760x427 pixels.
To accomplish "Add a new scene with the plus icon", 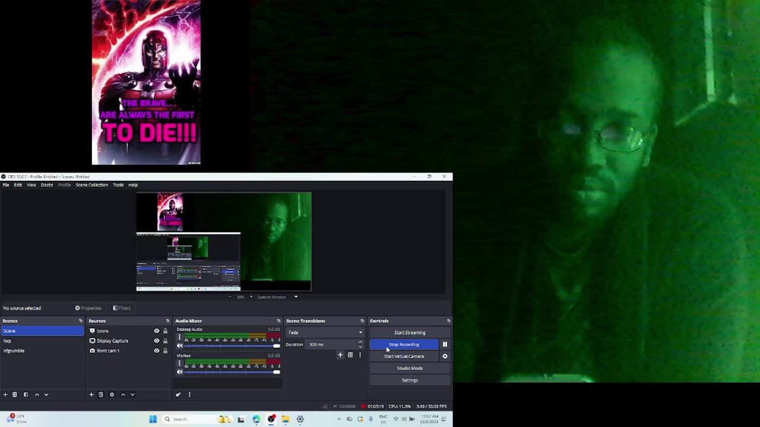I will pos(5,394).
